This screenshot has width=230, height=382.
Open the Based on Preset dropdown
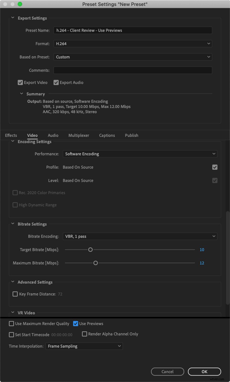pyautogui.click(x=132, y=57)
